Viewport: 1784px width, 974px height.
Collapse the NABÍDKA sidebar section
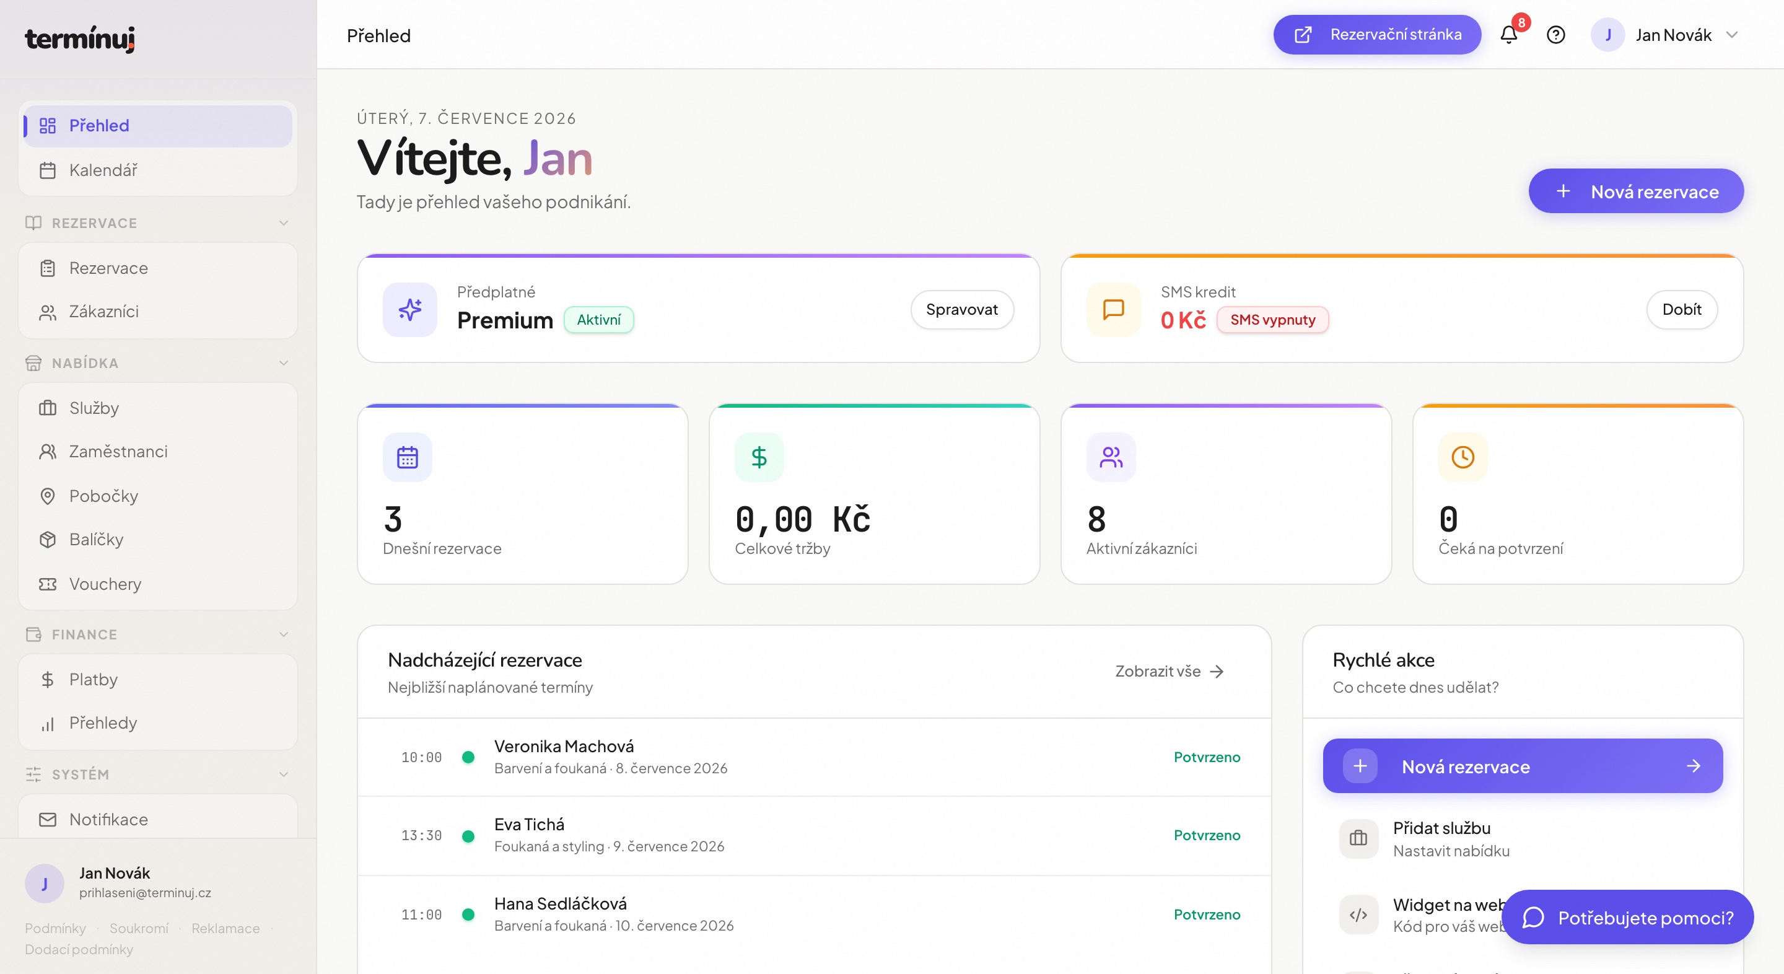283,363
